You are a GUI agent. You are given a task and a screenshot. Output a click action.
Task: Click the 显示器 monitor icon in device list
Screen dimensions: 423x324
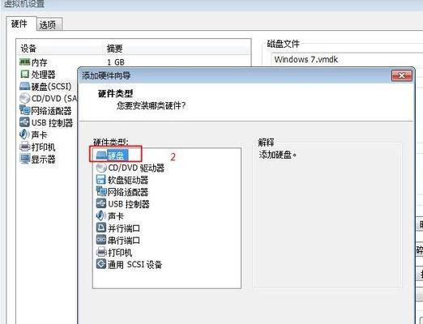[24, 159]
